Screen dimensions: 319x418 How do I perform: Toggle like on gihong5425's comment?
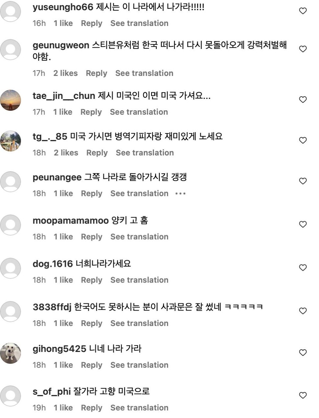[303, 353]
